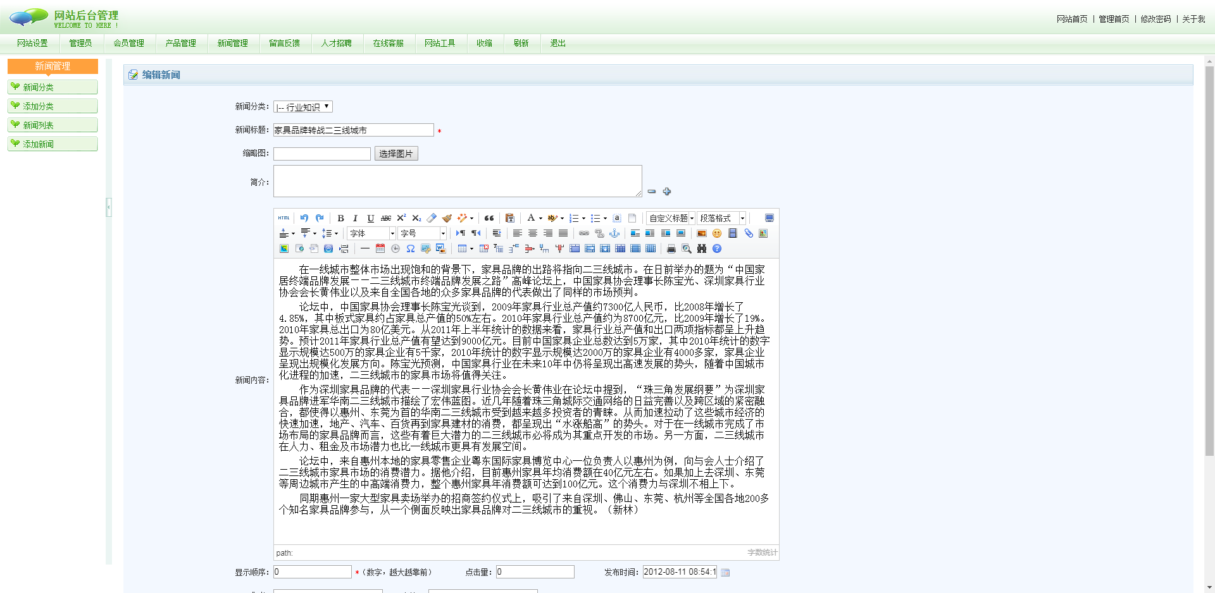The image size is (1215, 593).
Task: Open the 字号 font size dropdown
Action: click(x=422, y=233)
